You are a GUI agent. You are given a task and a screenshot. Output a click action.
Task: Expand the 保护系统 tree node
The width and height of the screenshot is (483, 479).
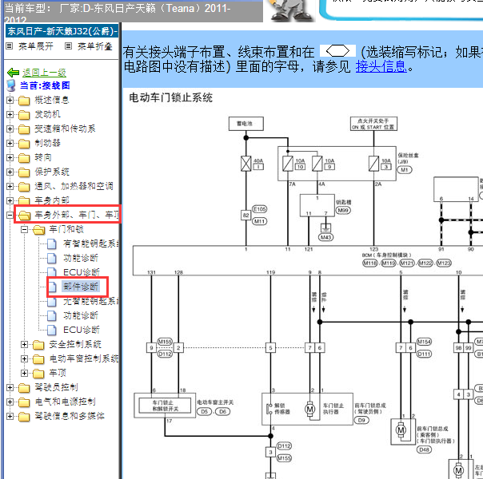(x=10, y=172)
